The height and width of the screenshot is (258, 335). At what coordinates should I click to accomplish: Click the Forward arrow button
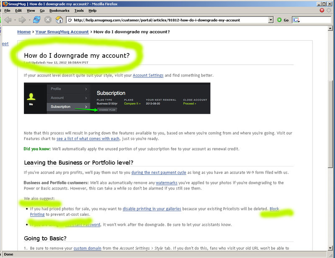[22, 20]
